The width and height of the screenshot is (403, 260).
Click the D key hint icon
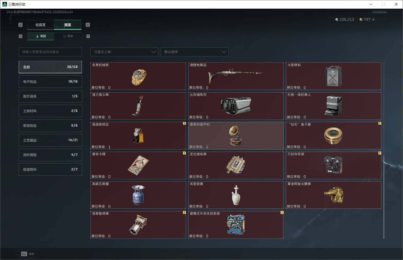tap(88, 36)
